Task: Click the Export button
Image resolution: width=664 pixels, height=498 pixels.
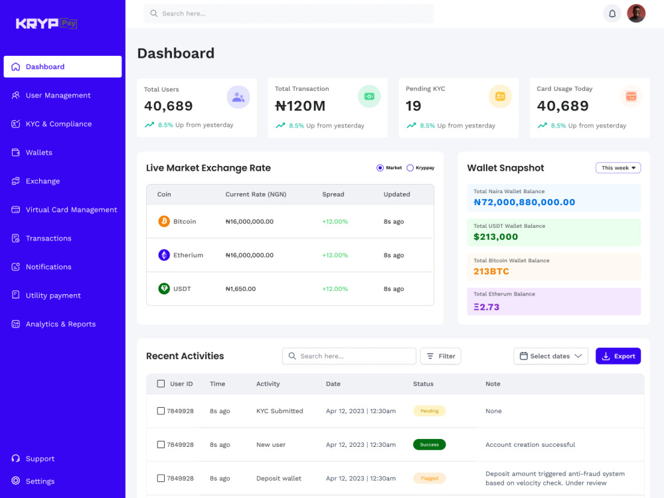Action: pos(618,356)
